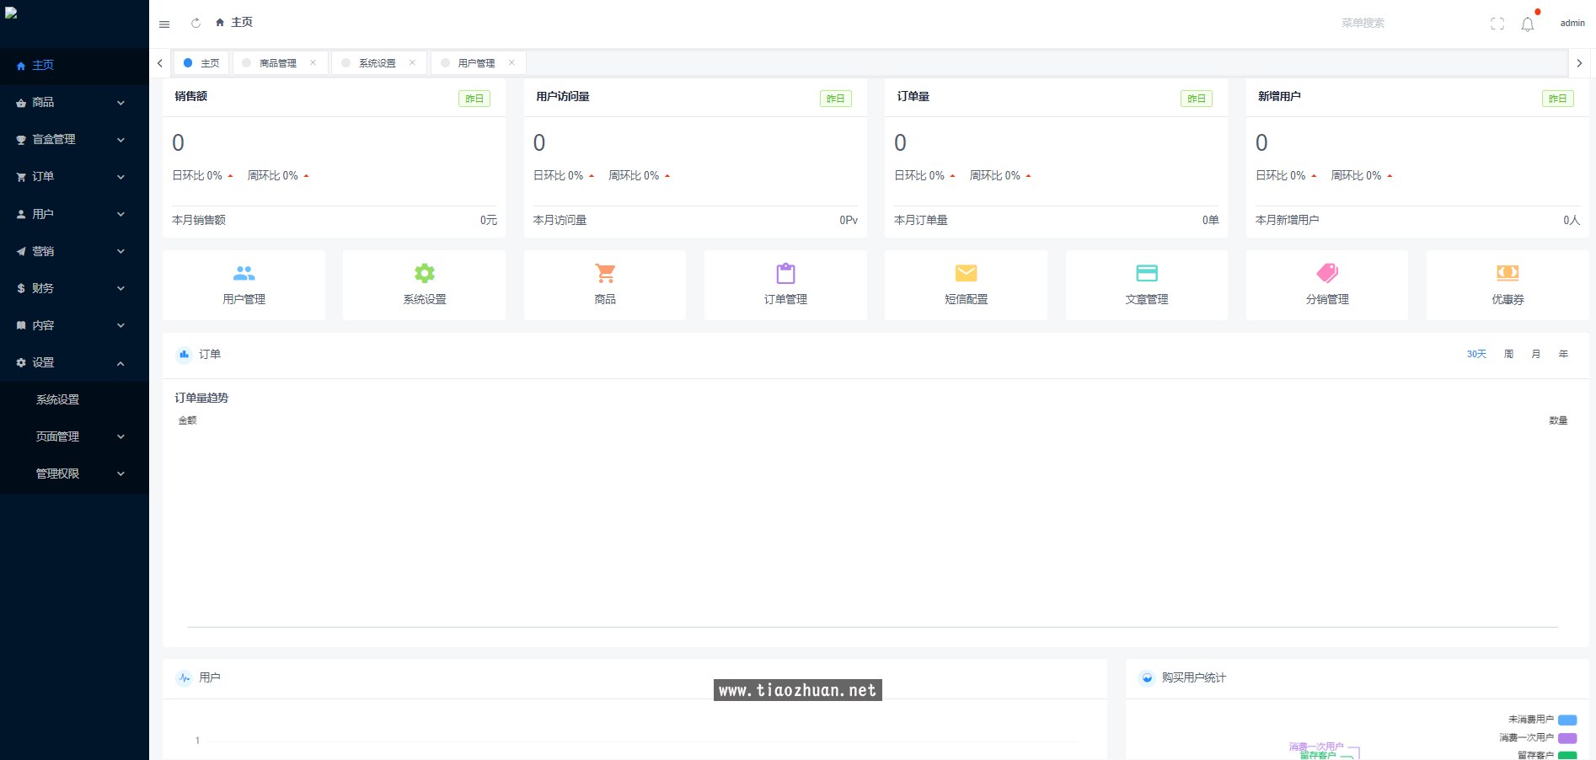Collapse the 设置 sidebar menu
The height and width of the screenshot is (760, 1596).
[74, 362]
